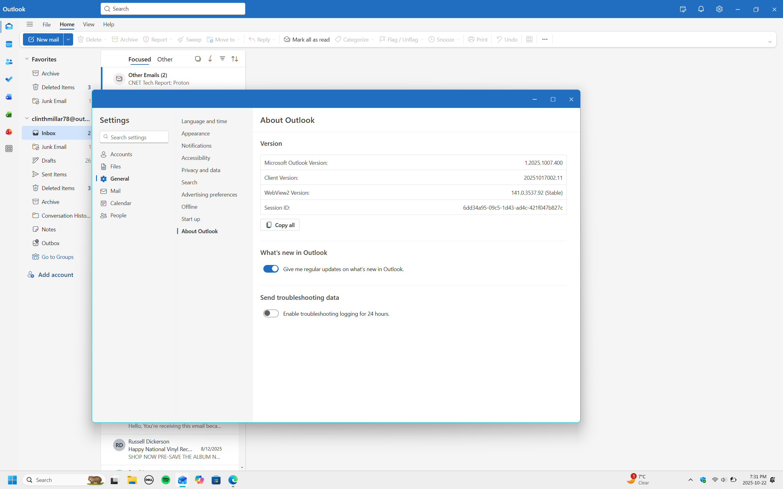Open the People app in left rail

(9, 62)
